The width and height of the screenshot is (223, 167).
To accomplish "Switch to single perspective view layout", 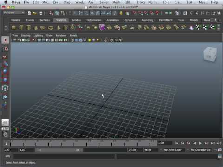I will (x=5, y=122).
